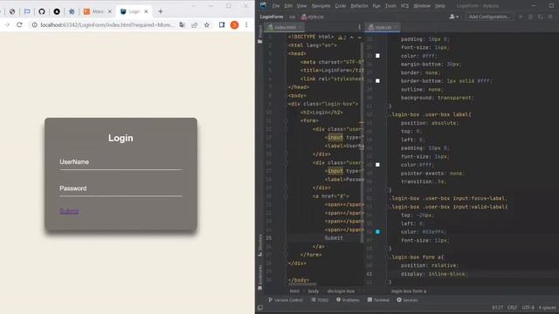Click UTF-8 encoding in status bar
This screenshot has height=314, width=559.
point(528,308)
